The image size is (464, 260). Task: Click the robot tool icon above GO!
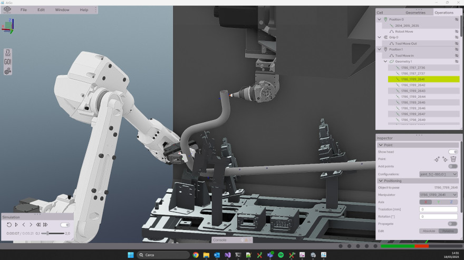click(8, 53)
